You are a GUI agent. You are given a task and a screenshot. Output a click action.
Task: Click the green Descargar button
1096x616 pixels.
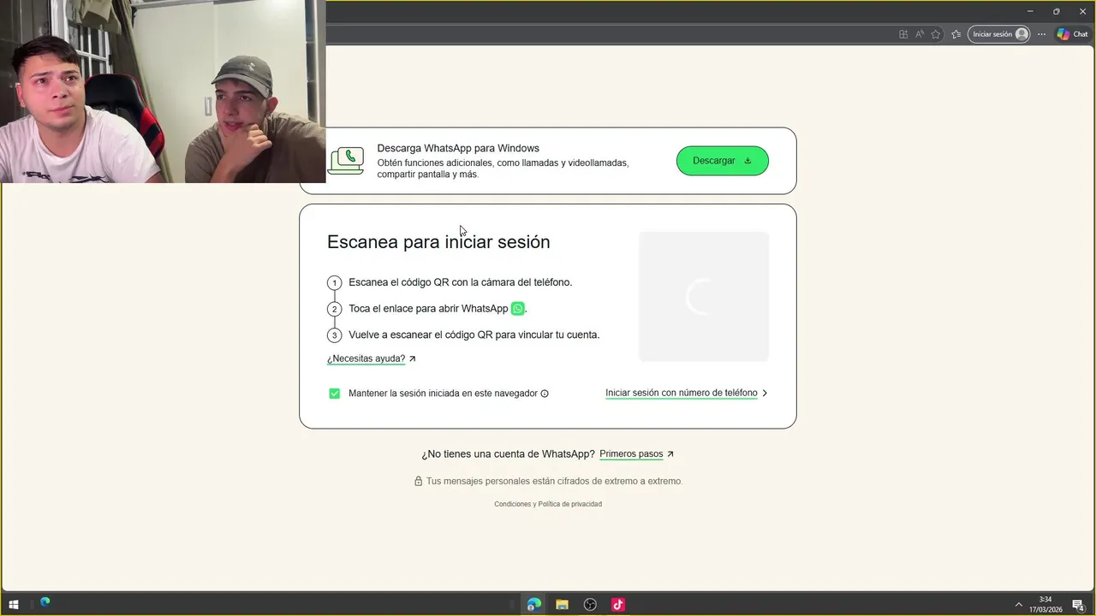(x=722, y=161)
